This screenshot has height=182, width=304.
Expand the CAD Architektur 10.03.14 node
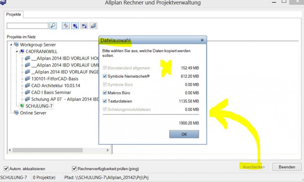pyautogui.click(x=23, y=86)
